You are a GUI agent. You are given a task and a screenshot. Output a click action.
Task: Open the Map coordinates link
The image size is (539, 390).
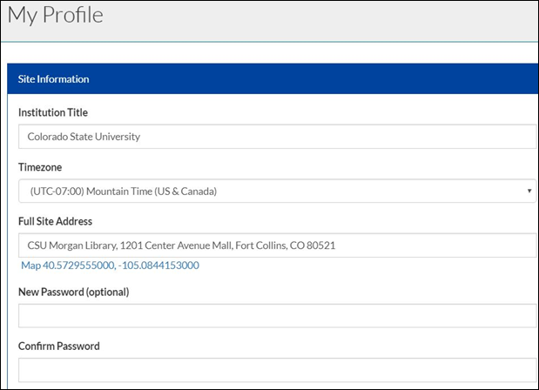coord(110,265)
